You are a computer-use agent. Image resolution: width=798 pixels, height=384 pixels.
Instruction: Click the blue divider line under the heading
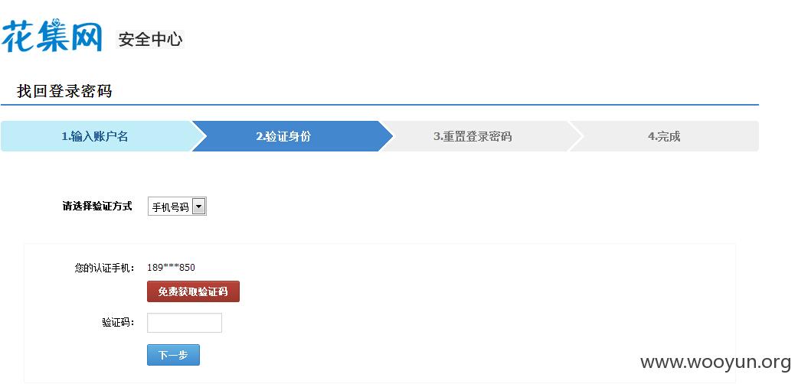coord(380,105)
